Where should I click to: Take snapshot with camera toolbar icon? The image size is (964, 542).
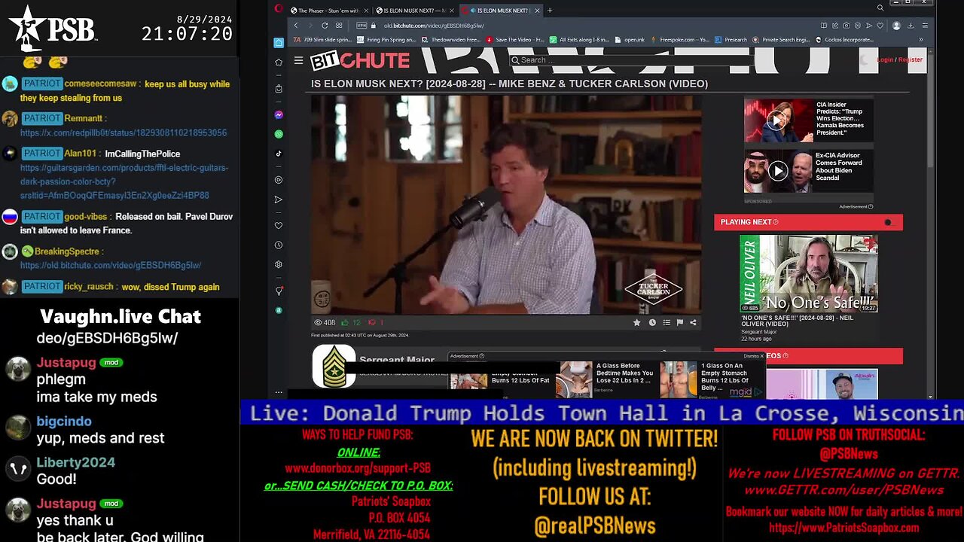[847, 26]
